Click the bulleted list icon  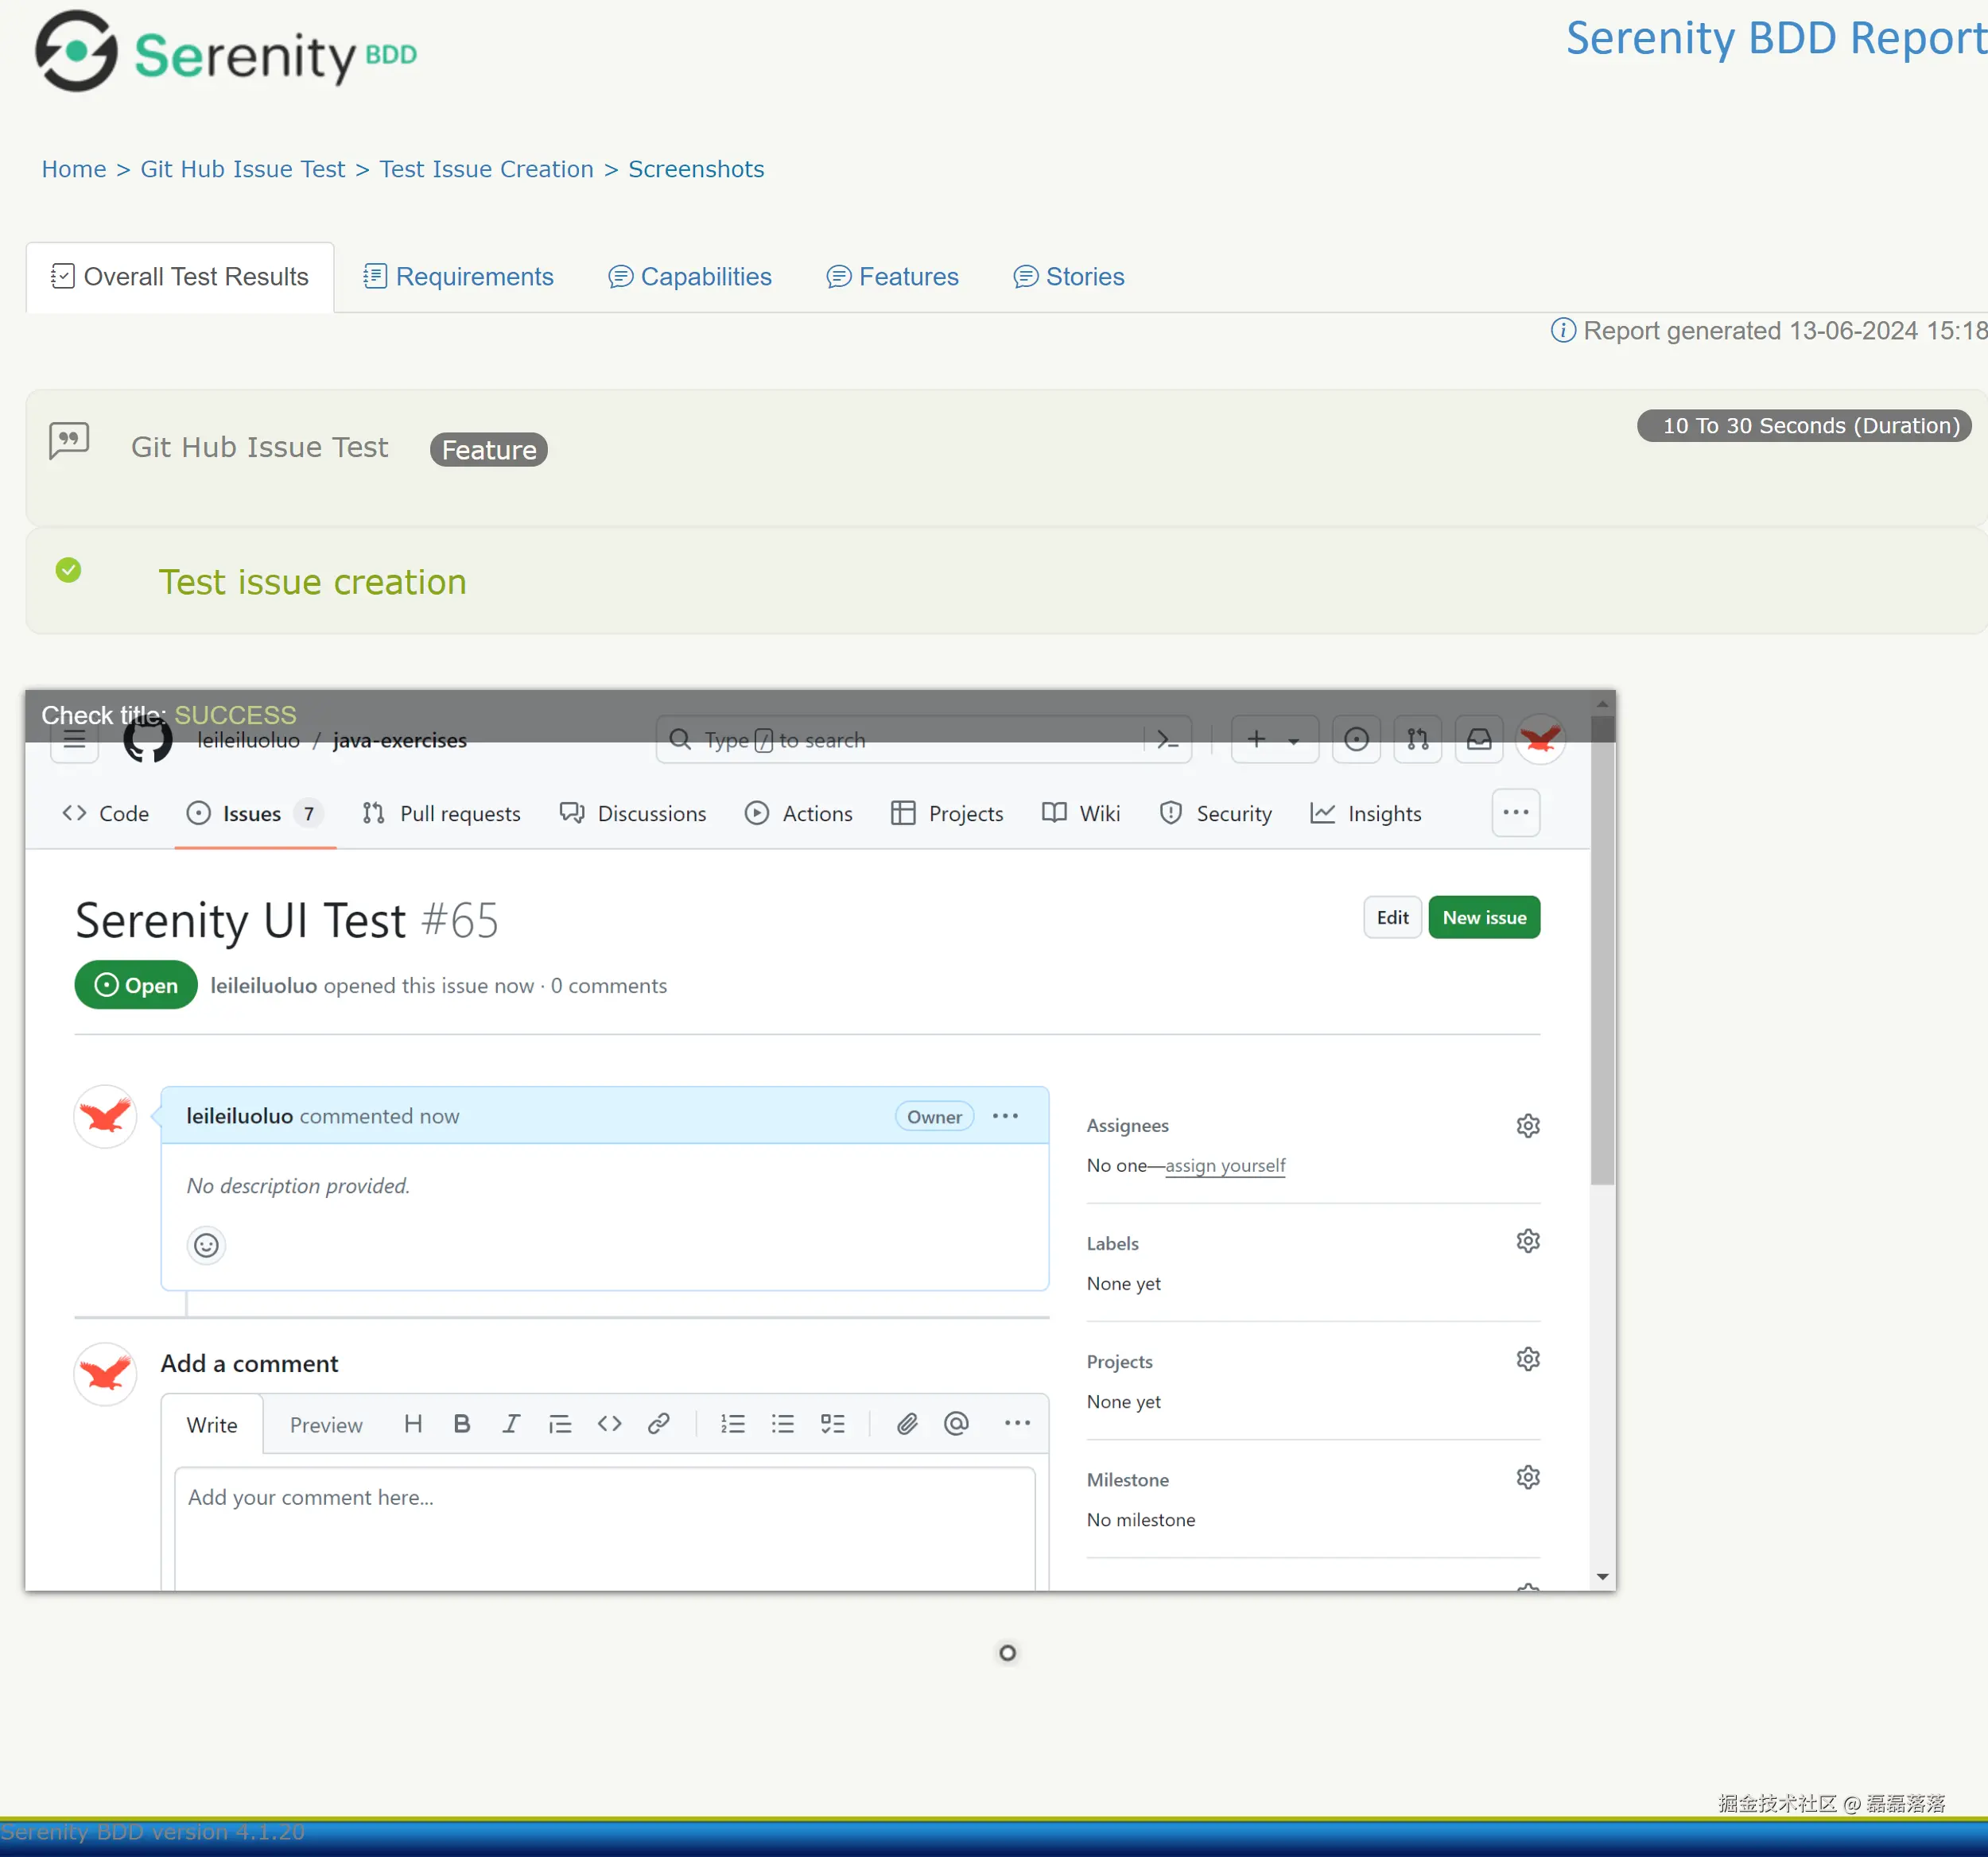tap(783, 1423)
